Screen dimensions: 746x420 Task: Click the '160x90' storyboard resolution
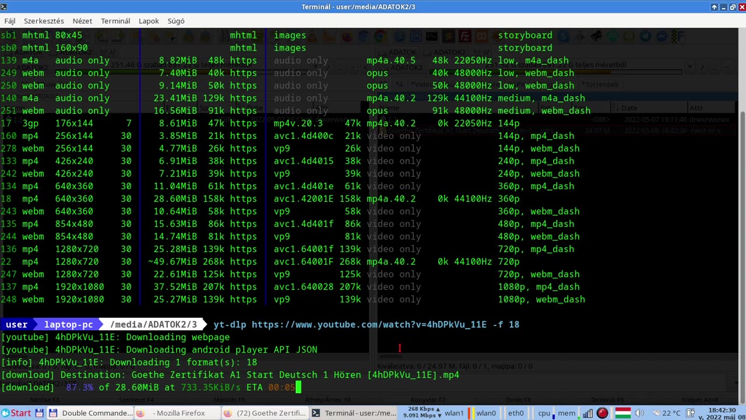tap(71, 48)
